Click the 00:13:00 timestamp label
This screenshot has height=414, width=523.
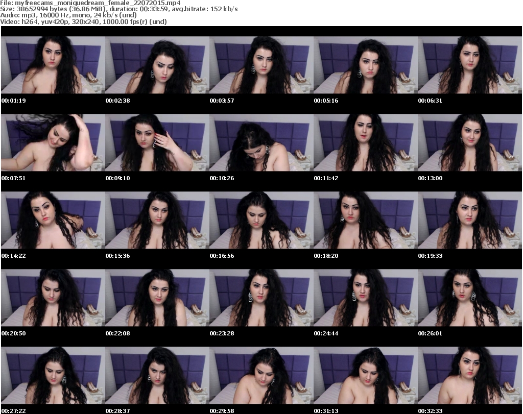(430, 178)
